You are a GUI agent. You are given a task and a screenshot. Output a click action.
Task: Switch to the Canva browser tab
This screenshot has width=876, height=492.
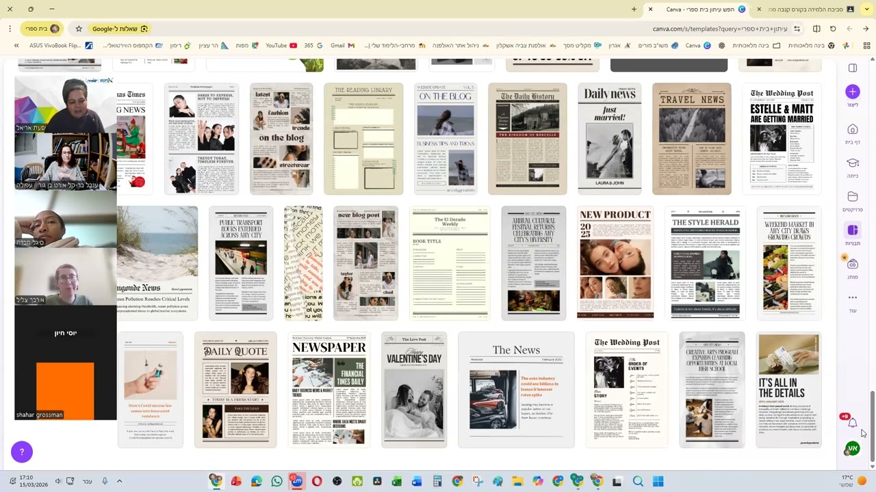699,10
